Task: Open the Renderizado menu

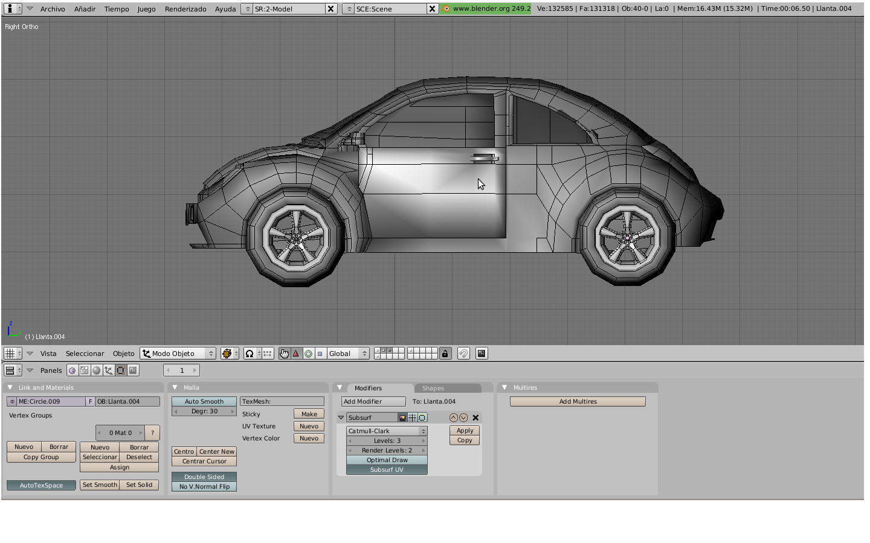Action: click(185, 9)
